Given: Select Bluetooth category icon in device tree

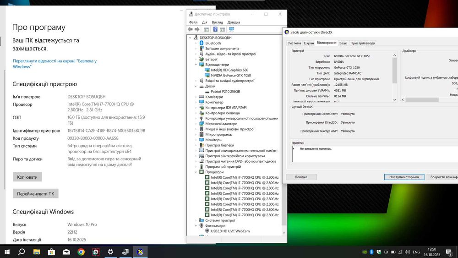Looking at the screenshot, I should 202,43.
